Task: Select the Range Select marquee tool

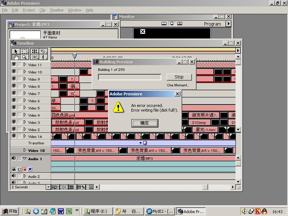Action: pos(24,51)
